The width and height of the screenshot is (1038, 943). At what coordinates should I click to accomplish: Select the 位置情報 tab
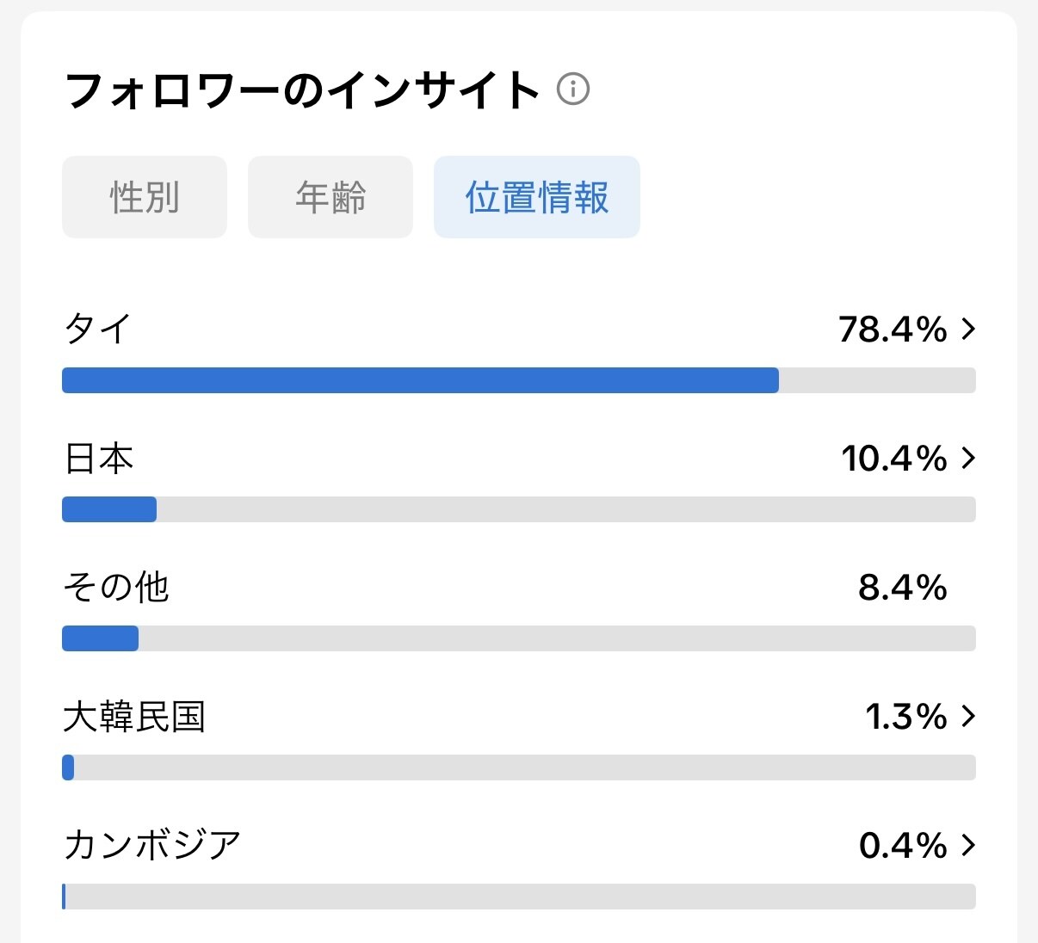[537, 197]
